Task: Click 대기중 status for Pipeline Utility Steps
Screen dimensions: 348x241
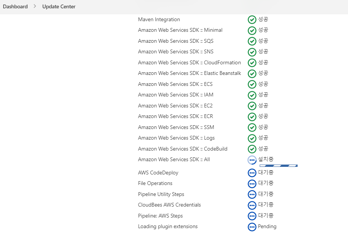Action: [266, 194]
